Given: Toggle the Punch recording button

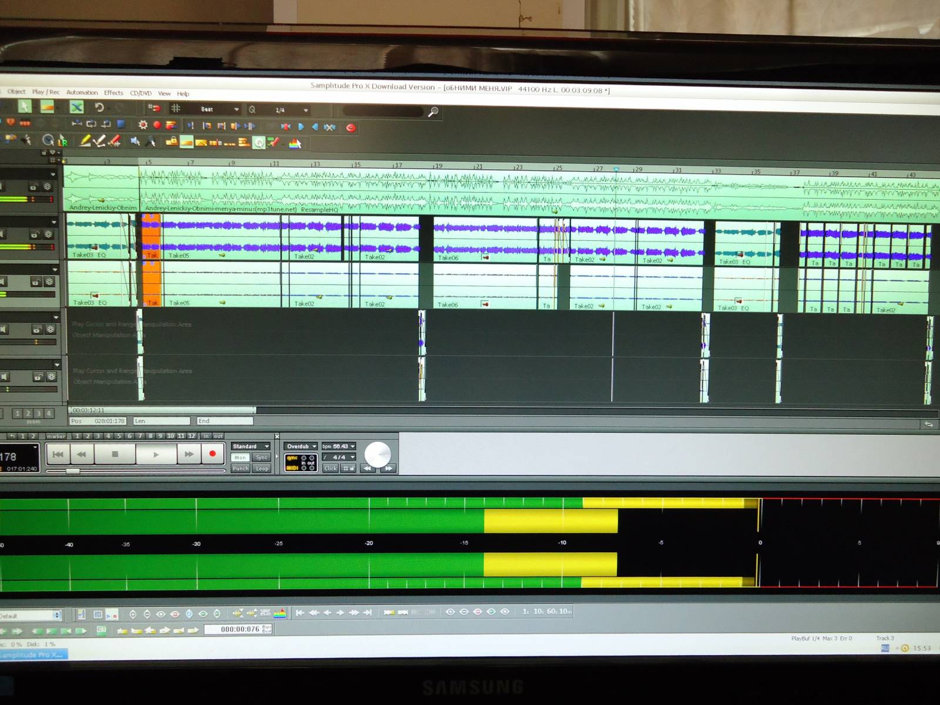Looking at the screenshot, I should pyautogui.click(x=240, y=469).
